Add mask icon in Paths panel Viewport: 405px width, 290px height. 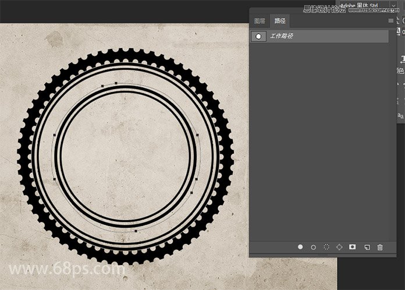[352, 247]
